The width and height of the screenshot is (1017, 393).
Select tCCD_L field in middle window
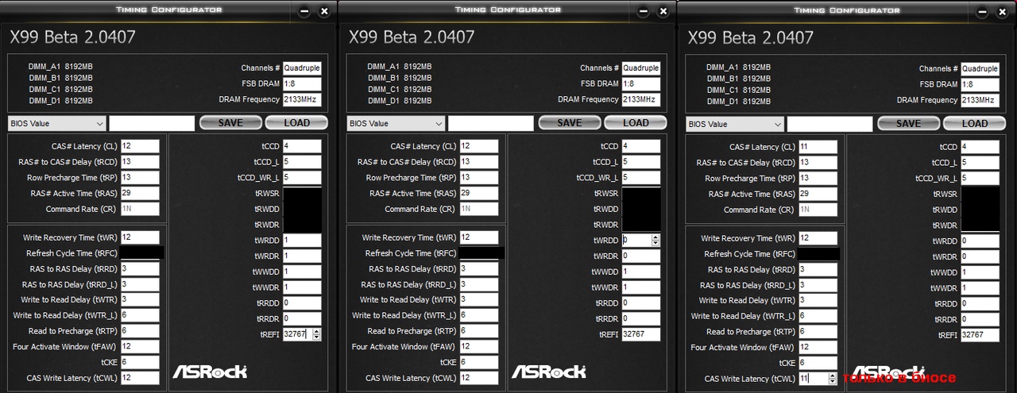click(x=641, y=162)
